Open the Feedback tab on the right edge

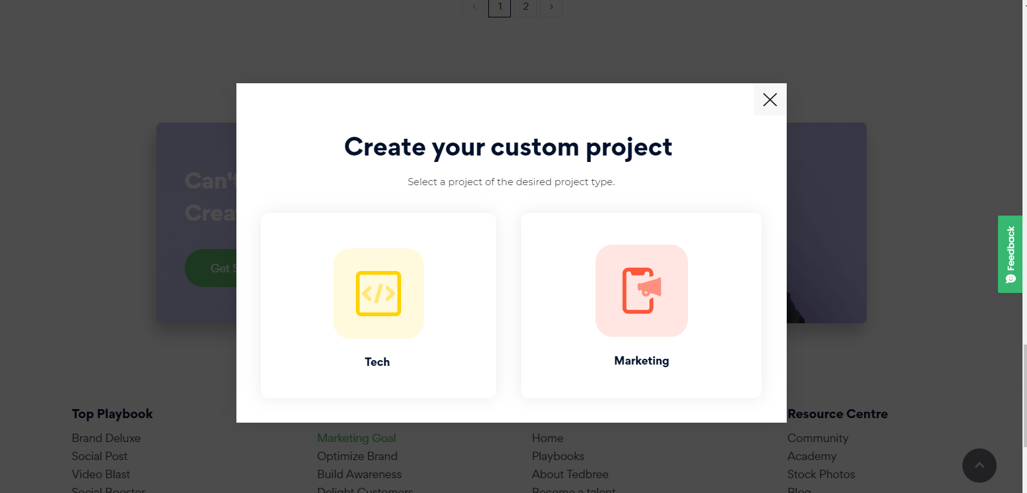(x=1010, y=254)
